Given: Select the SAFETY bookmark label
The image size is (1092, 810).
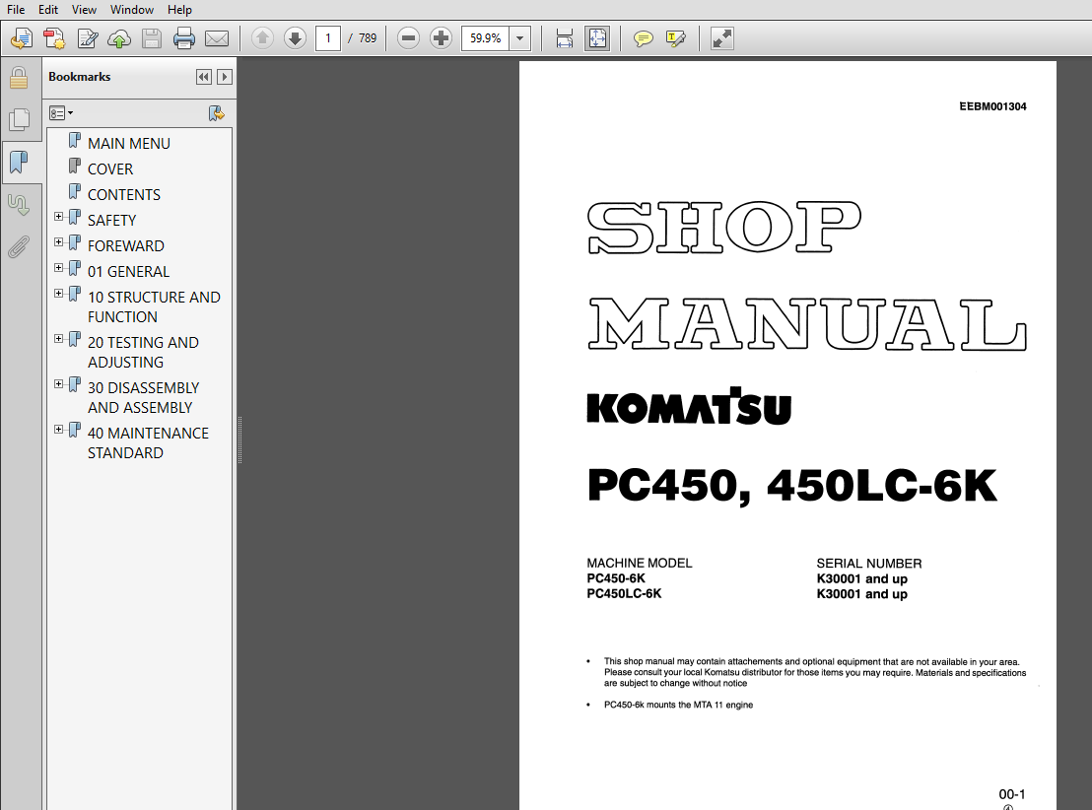Looking at the screenshot, I should pos(111,221).
